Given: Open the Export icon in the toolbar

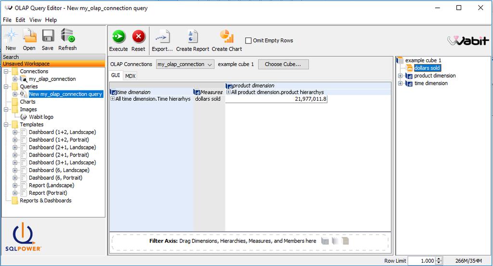Looking at the screenshot, I should 162,37.
